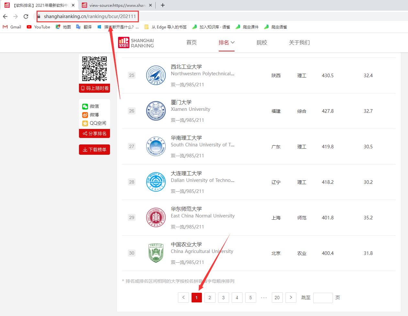Click the Shanghai Ranking logo
The image size is (408, 316).
[136, 43]
